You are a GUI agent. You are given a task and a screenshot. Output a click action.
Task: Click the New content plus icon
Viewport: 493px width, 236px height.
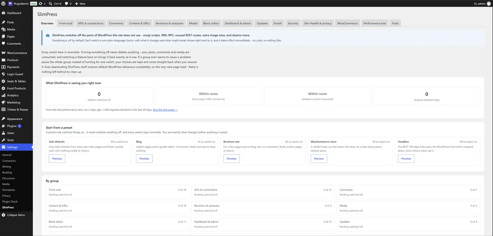point(77,3)
